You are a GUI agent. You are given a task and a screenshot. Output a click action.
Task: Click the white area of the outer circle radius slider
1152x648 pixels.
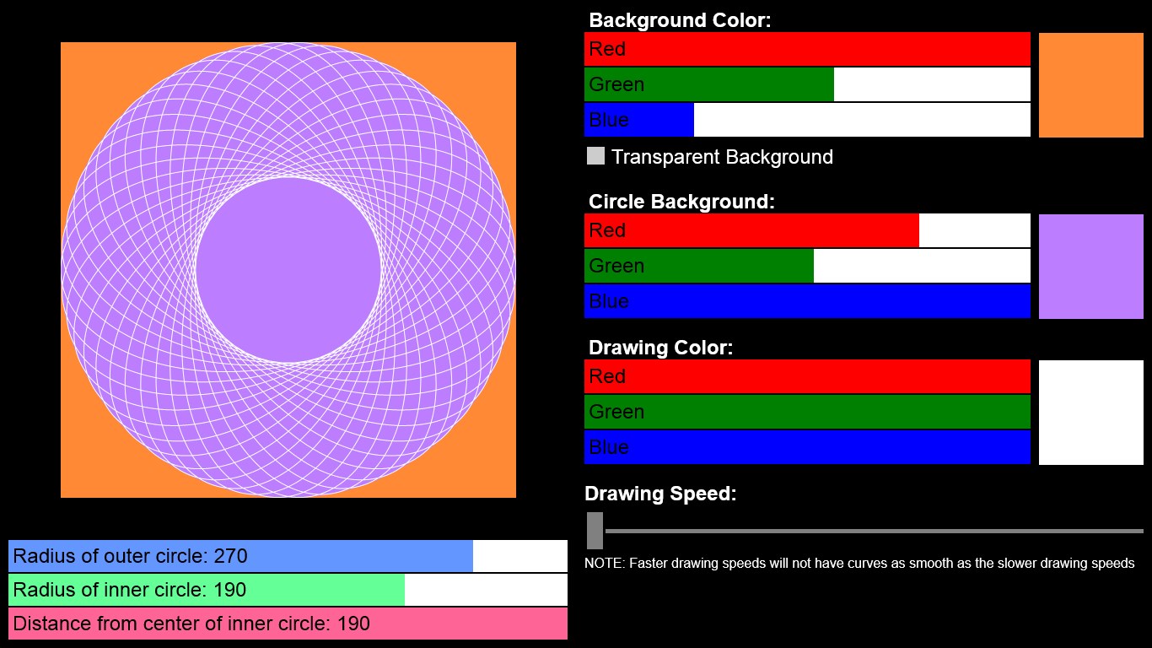click(519, 556)
